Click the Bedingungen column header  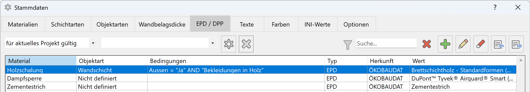pos(236,61)
